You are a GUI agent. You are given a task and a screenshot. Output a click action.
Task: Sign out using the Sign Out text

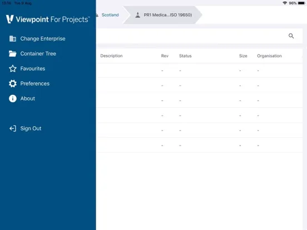point(31,128)
